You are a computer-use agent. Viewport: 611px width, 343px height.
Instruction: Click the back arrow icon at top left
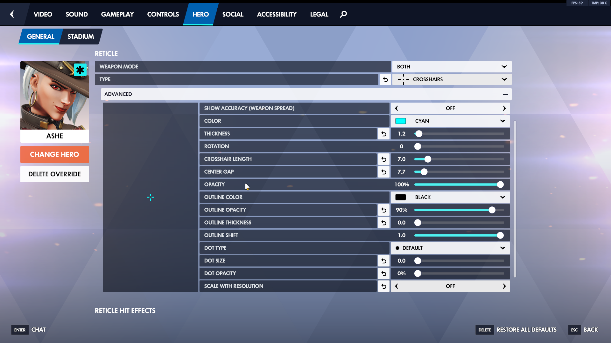[x=12, y=14]
